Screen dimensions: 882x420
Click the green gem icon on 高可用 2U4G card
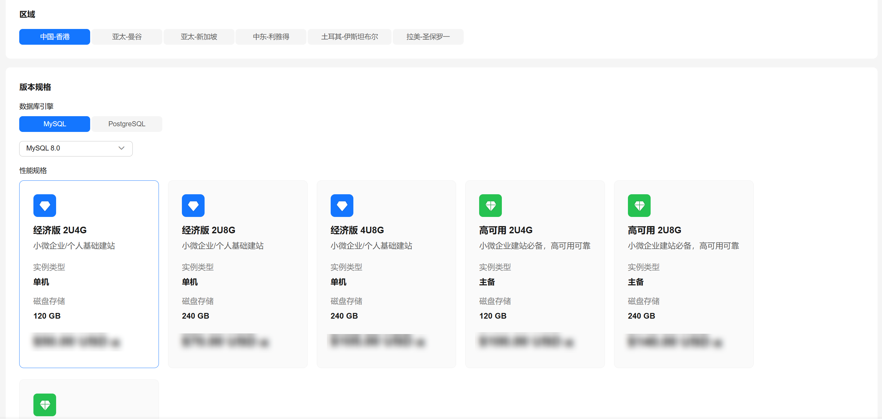coord(490,206)
